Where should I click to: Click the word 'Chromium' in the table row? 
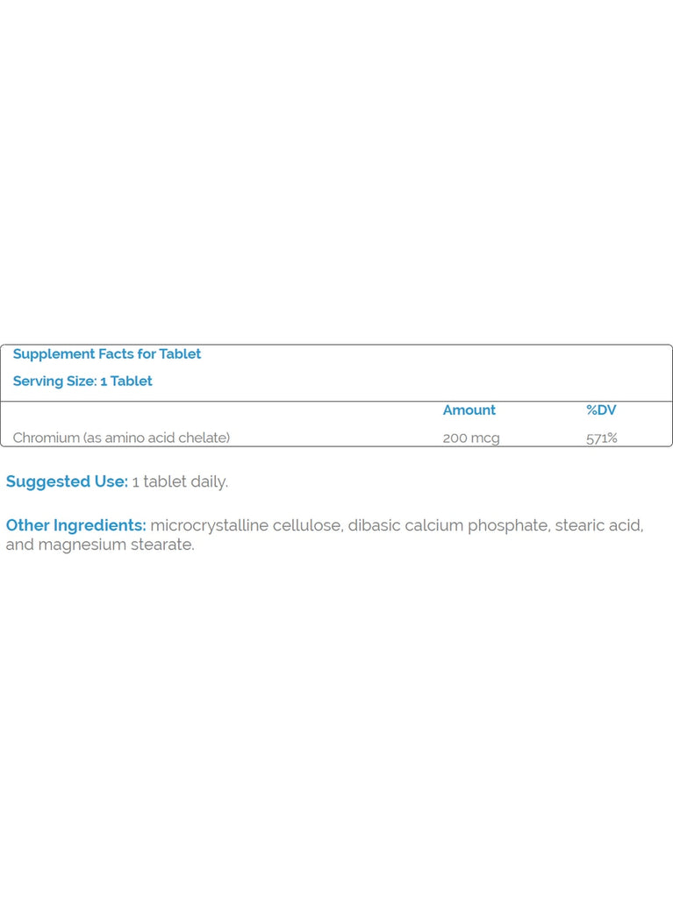pyautogui.click(x=46, y=438)
